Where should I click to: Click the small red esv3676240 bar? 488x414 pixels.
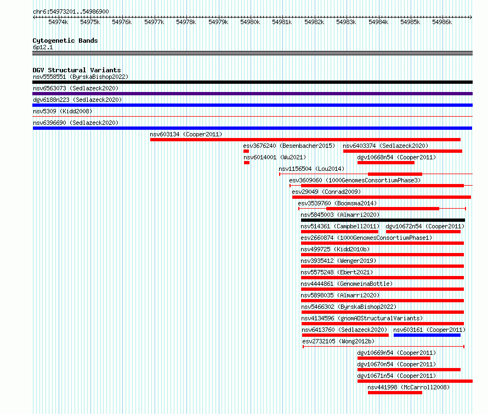[x=246, y=151]
